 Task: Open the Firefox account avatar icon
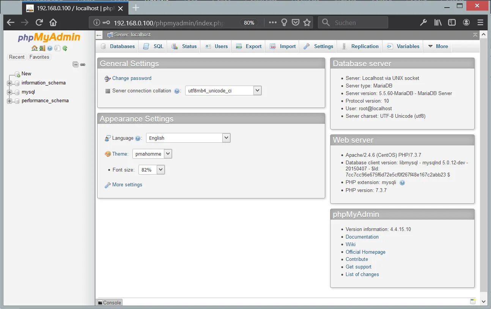(x=466, y=22)
